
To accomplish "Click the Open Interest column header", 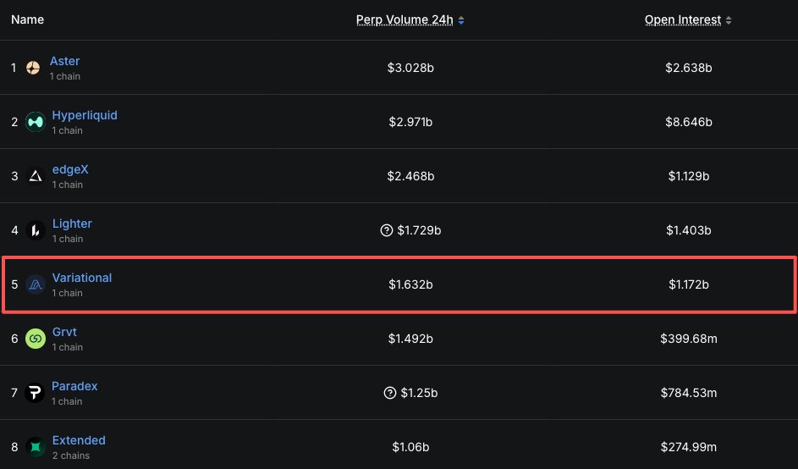I will 682,19.
